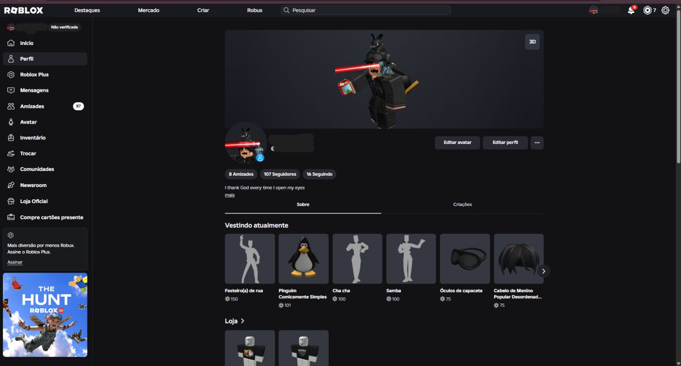The height and width of the screenshot is (366, 681).
Task: Click the Roblox Plus sidebar icon
Action: [11, 75]
